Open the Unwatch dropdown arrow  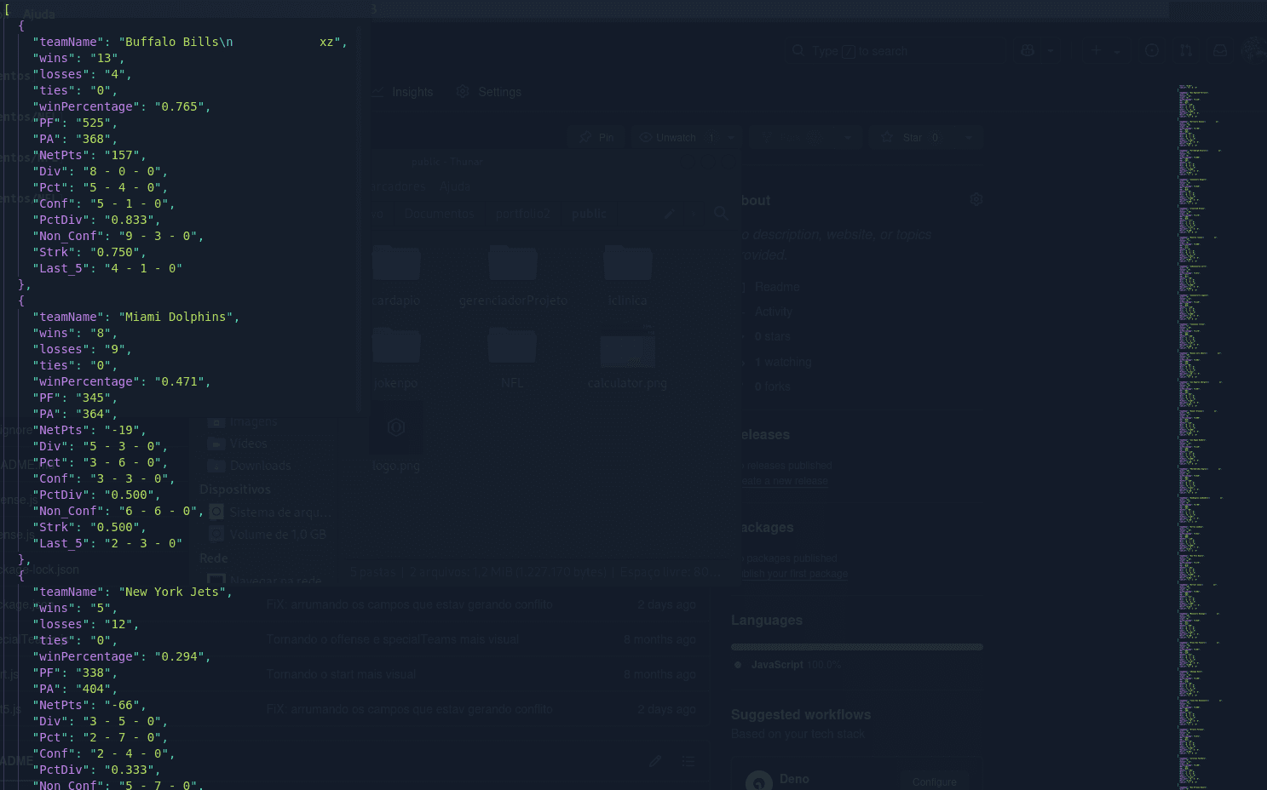click(731, 138)
